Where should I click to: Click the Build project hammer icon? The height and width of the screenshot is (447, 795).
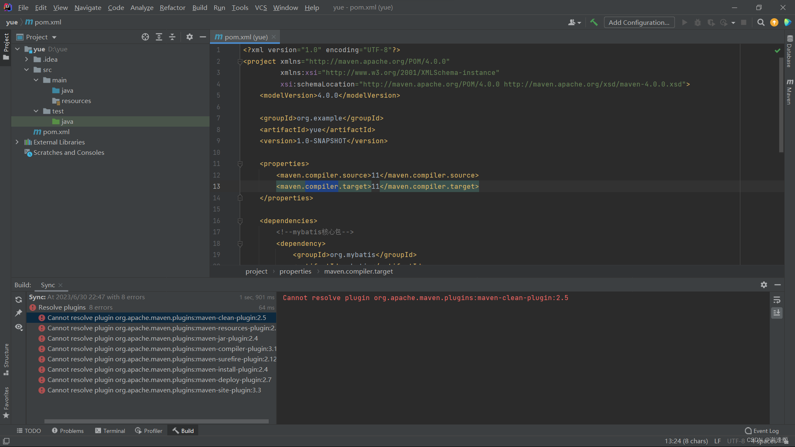pyautogui.click(x=594, y=22)
